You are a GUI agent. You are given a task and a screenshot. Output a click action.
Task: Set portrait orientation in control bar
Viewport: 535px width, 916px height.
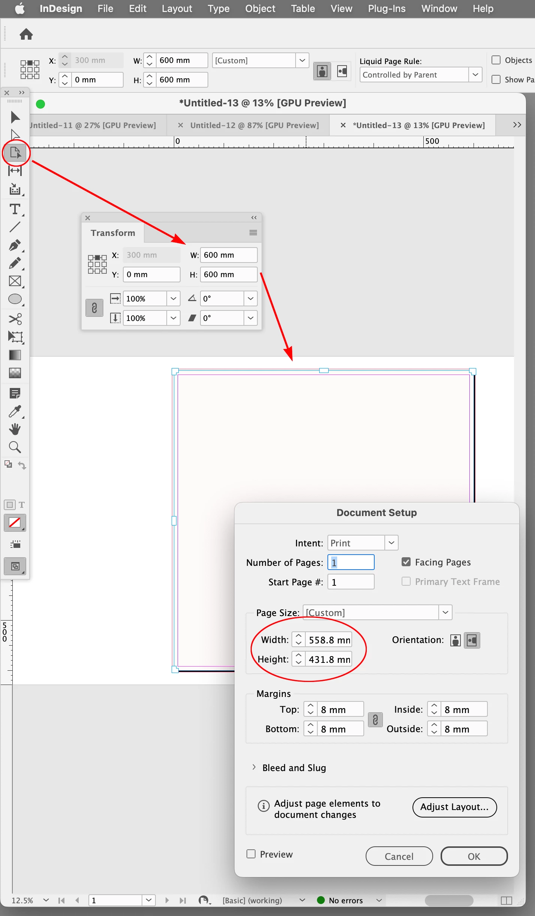pyautogui.click(x=322, y=71)
